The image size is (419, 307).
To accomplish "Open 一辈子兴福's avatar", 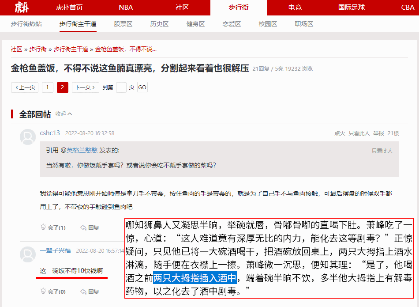I will click(28, 254).
